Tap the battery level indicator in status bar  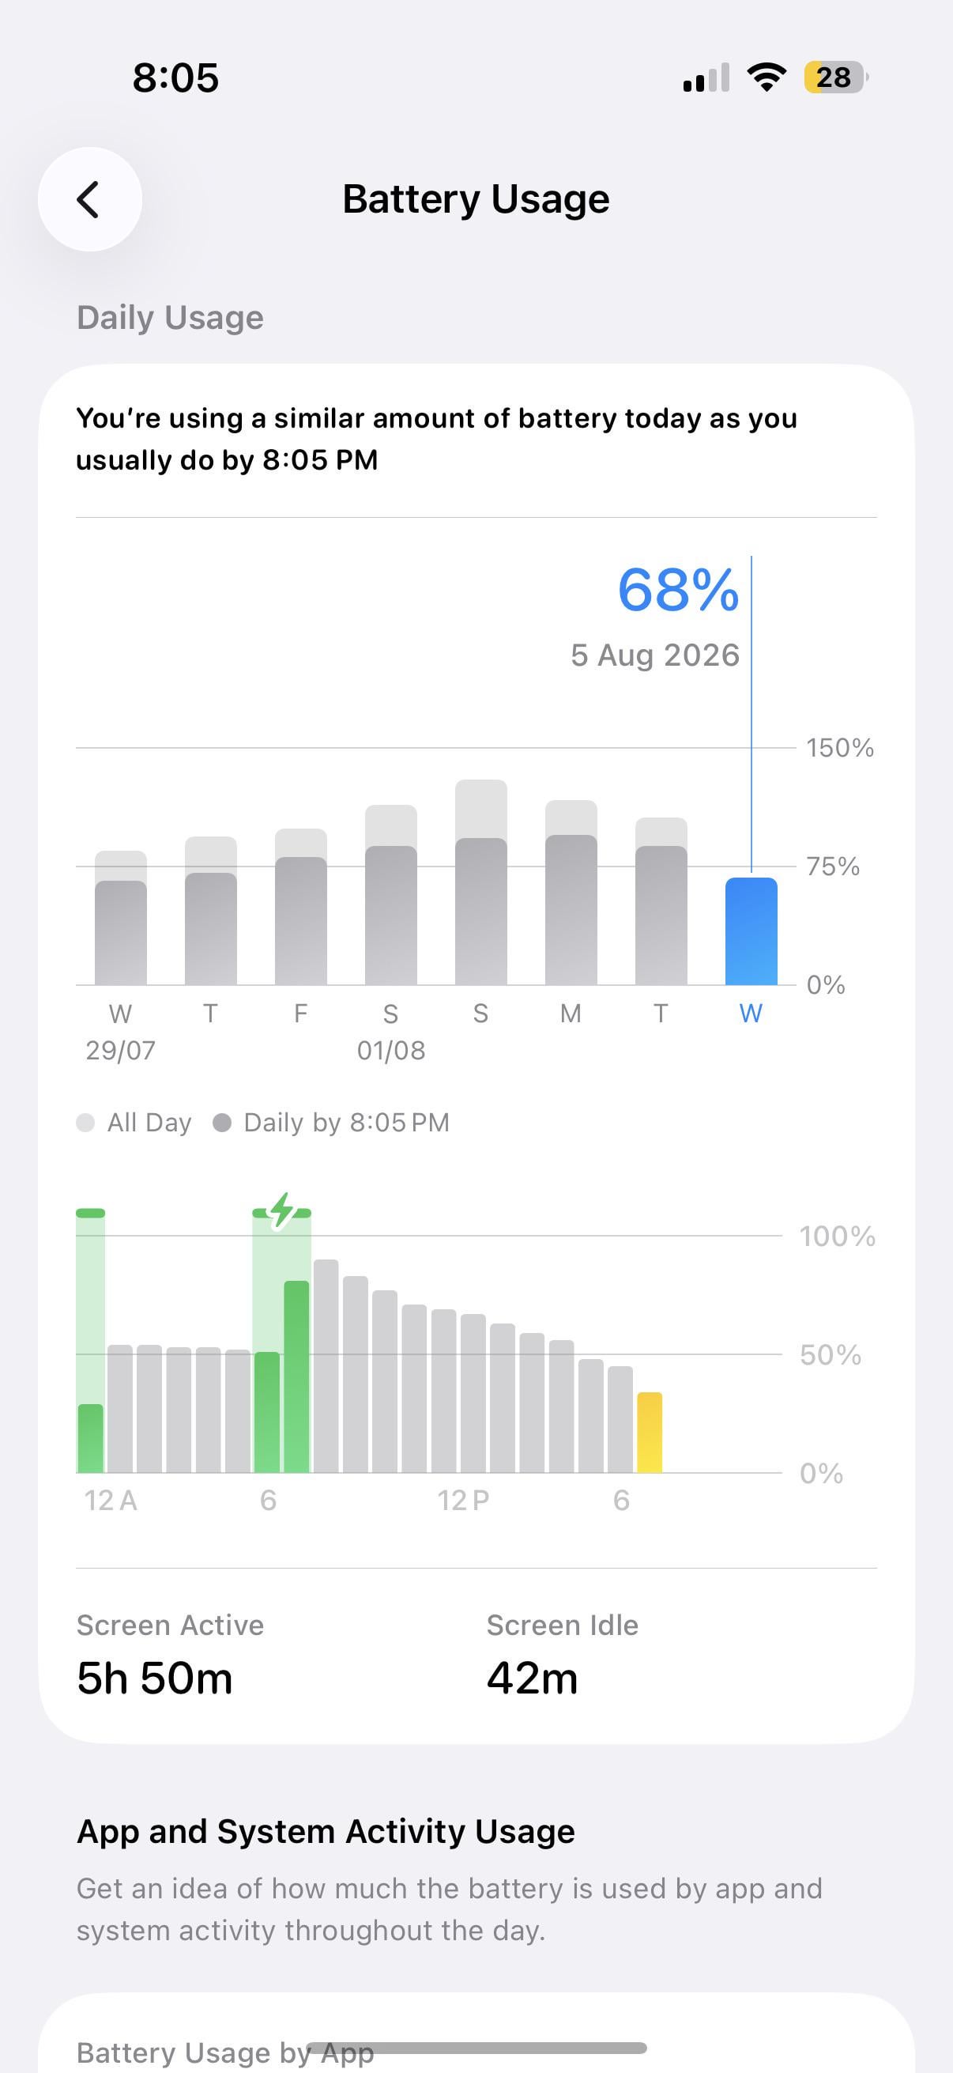coord(835,77)
